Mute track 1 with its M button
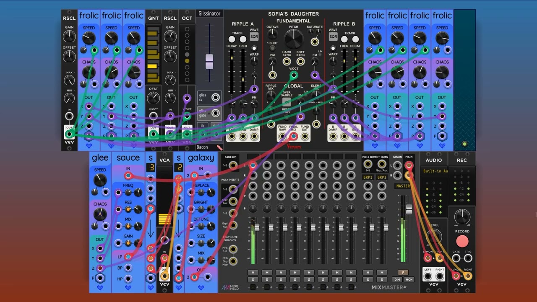 tap(253, 273)
